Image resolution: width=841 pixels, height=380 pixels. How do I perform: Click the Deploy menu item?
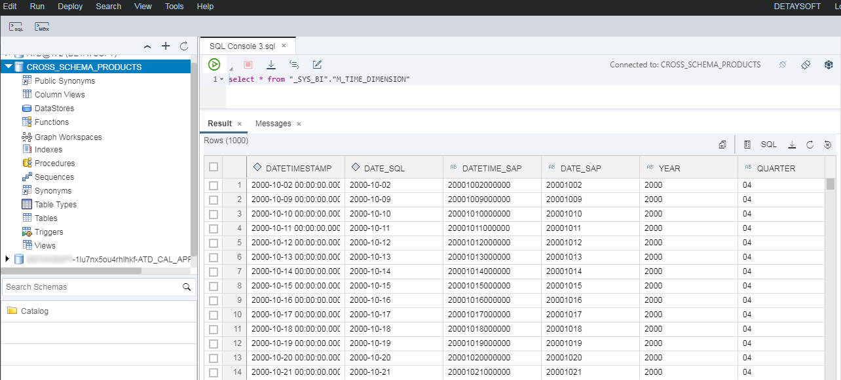pos(70,7)
